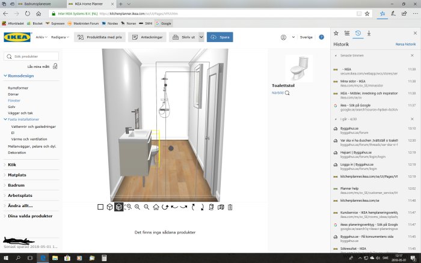Open Anteckningar notes
Image resolution: width=421 pixels, height=263 pixels.
point(147,37)
